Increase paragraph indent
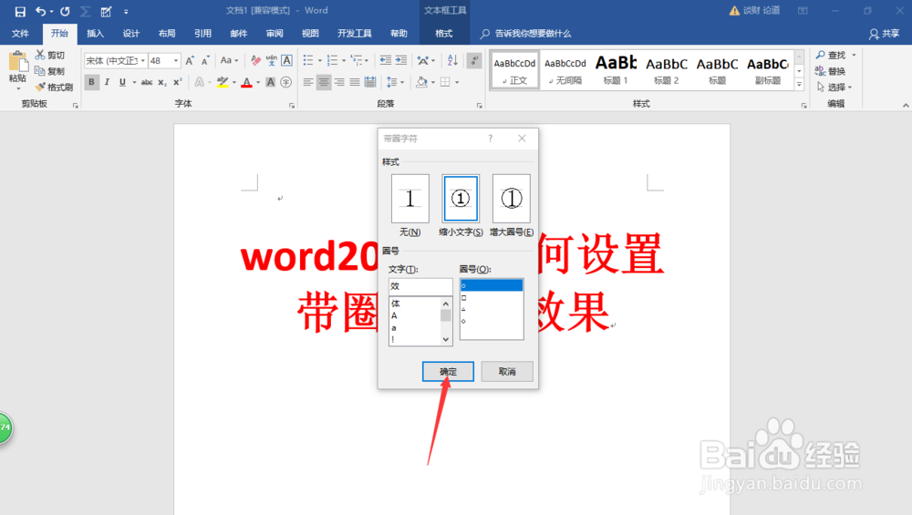This screenshot has height=515, width=912. coord(401,60)
